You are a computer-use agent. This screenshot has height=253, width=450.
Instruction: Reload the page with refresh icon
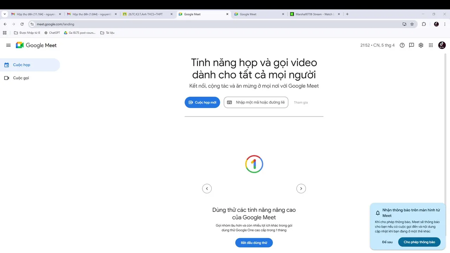[x=22, y=24]
